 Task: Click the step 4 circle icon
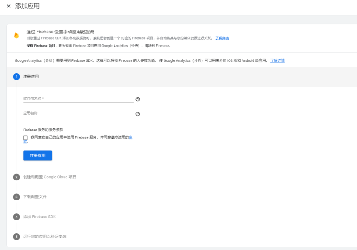[17, 217]
